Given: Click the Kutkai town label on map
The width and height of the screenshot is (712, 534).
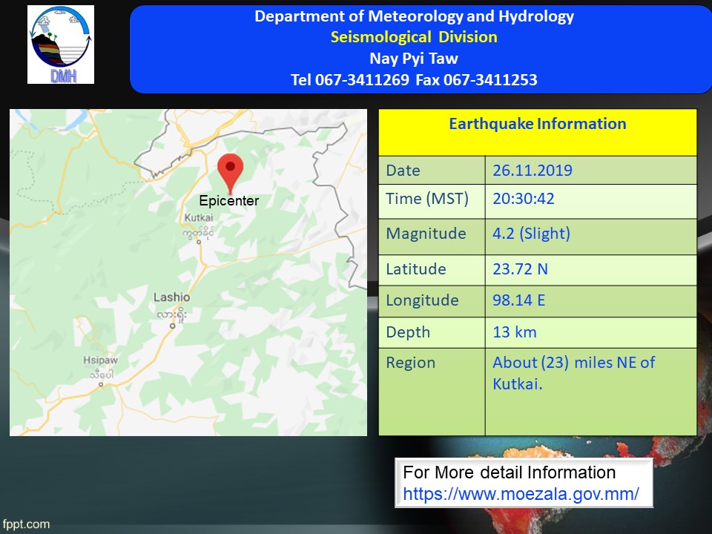Looking at the screenshot, I should tap(199, 217).
